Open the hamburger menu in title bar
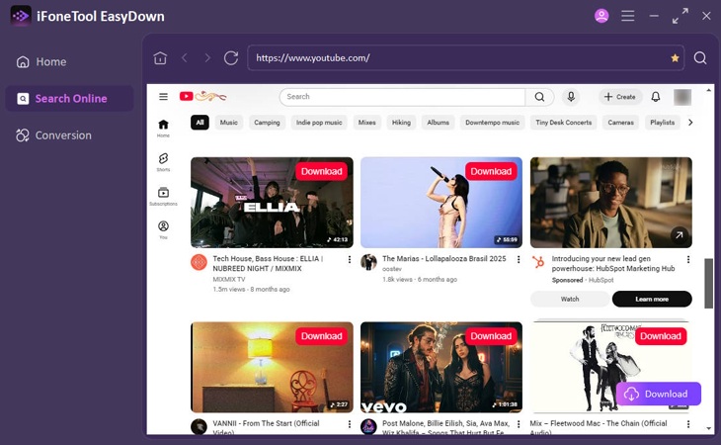 [x=627, y=16]
